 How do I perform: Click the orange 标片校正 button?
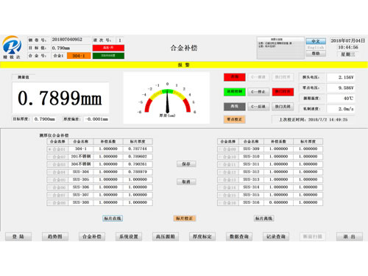pyautogui.click(x=185, y=219)
